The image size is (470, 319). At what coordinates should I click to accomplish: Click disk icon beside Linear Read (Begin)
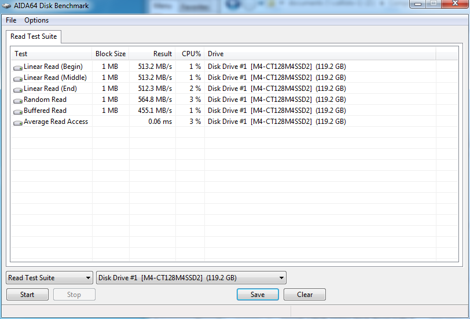pyautogui.click(x=18, y=68)
